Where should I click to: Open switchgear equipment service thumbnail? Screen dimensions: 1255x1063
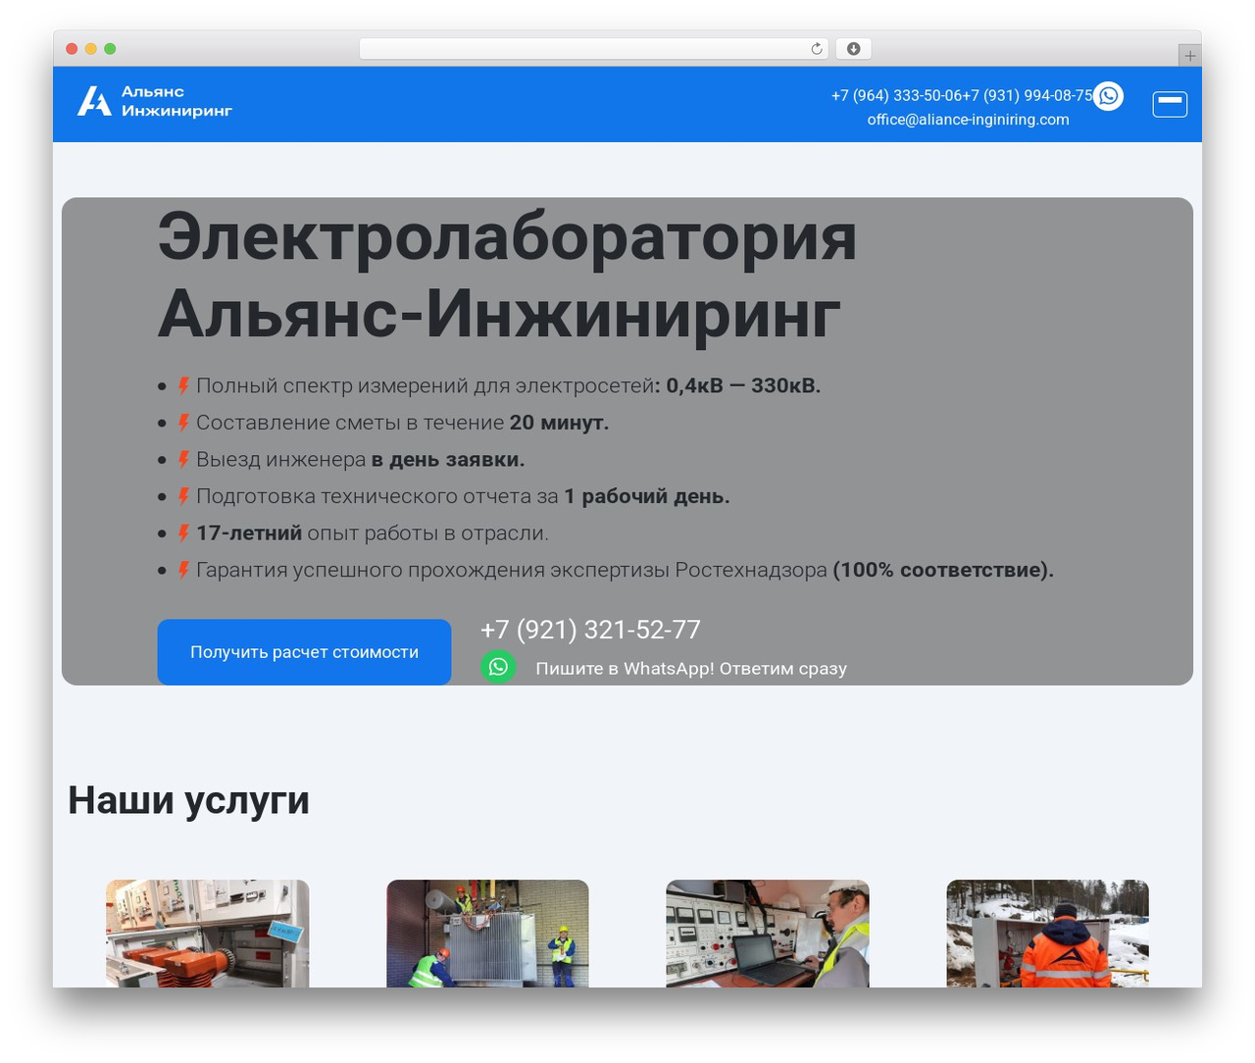[x=208, y=934]
